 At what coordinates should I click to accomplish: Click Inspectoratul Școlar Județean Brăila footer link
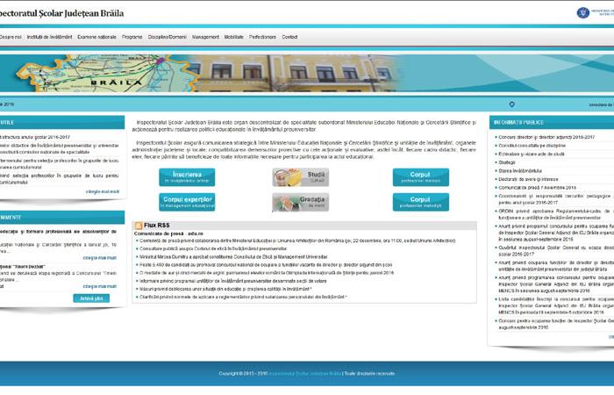click(x=304, y=373)
